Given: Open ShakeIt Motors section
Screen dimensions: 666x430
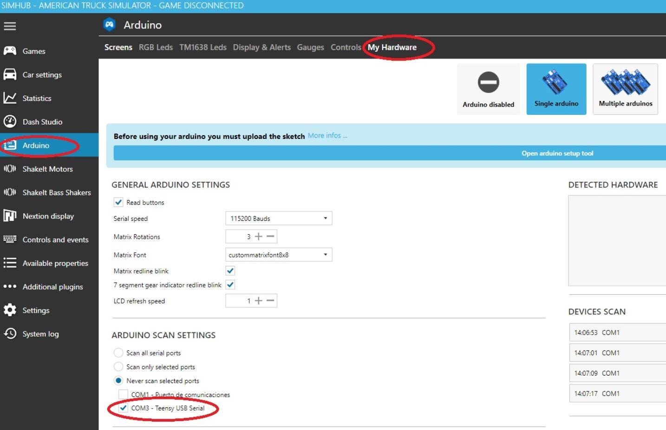Looking at the screenshot, I should pyautogui.click(x=48, y=169).
